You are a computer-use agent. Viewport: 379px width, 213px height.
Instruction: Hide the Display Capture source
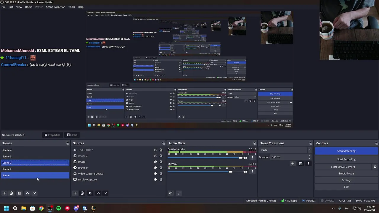click(155, 180)
